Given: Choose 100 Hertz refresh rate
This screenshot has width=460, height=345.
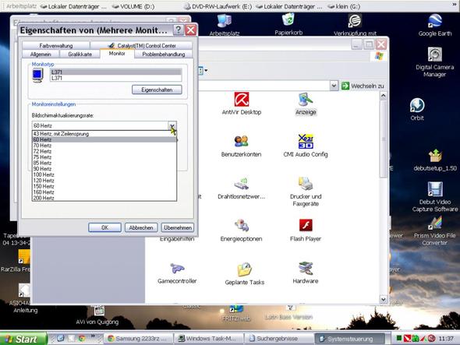Looking at the screenshot, I should (x=104, y=175).
